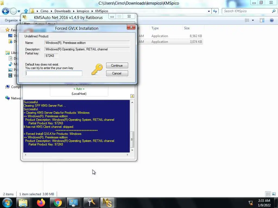The width and height of the screenshot is (278, 208).
Task: Switch to large icons view in status bar
Action: pyautogui.click(x=274, y=194)
